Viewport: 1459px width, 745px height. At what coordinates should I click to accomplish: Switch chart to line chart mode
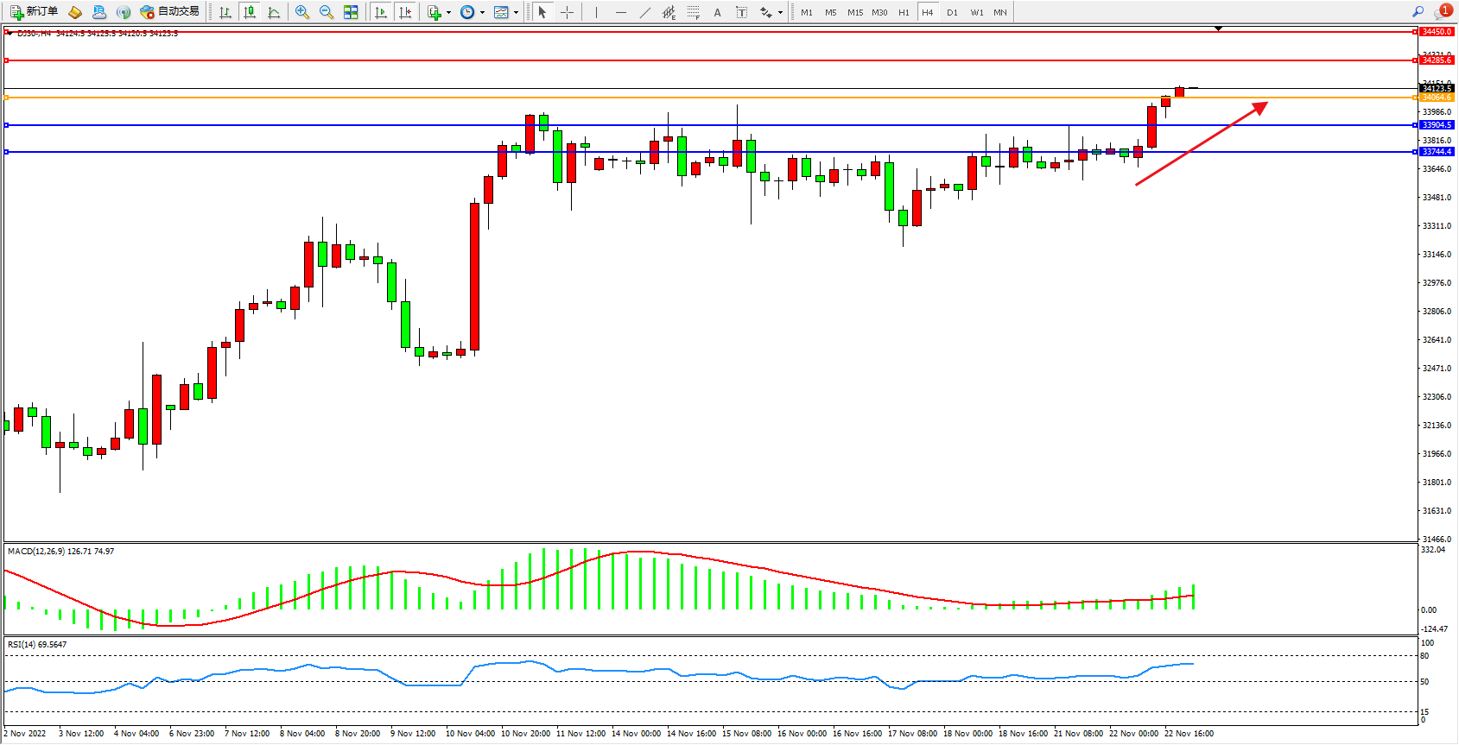(274, 12)
